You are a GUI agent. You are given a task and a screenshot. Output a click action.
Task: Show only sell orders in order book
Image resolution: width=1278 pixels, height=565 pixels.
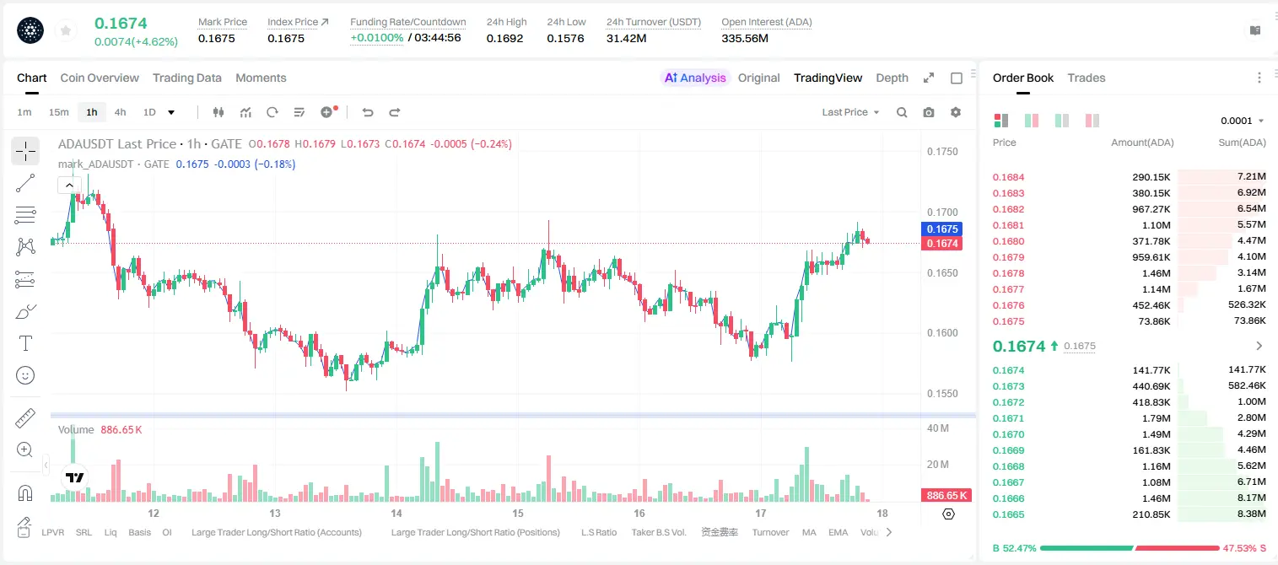(1092, 121)
